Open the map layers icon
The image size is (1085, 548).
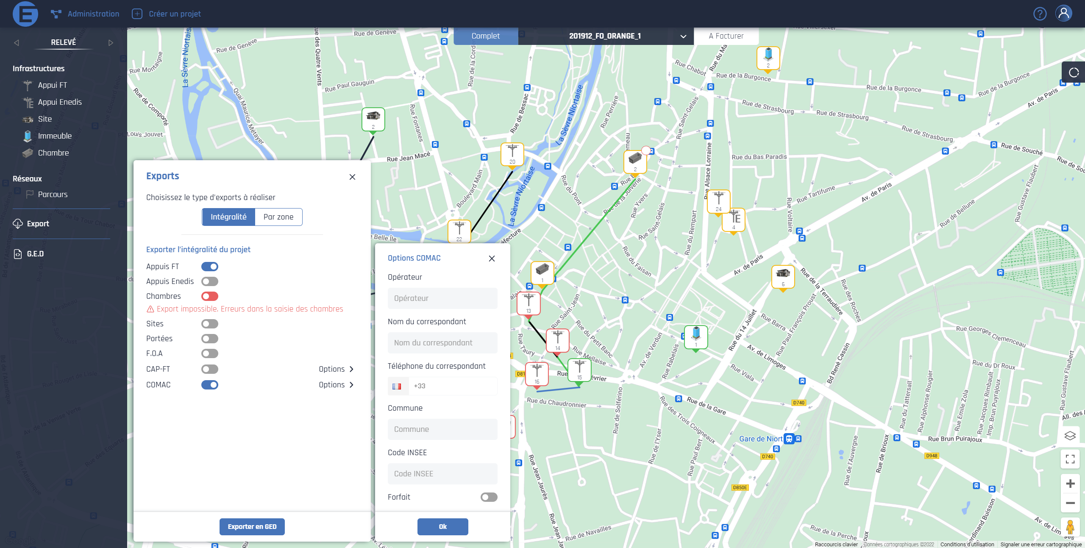pos(1070,435)
